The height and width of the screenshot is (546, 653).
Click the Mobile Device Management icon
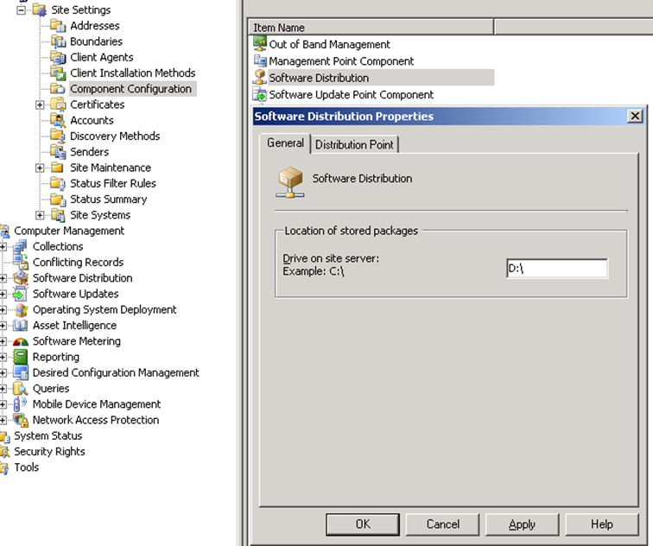pos(21,404)
